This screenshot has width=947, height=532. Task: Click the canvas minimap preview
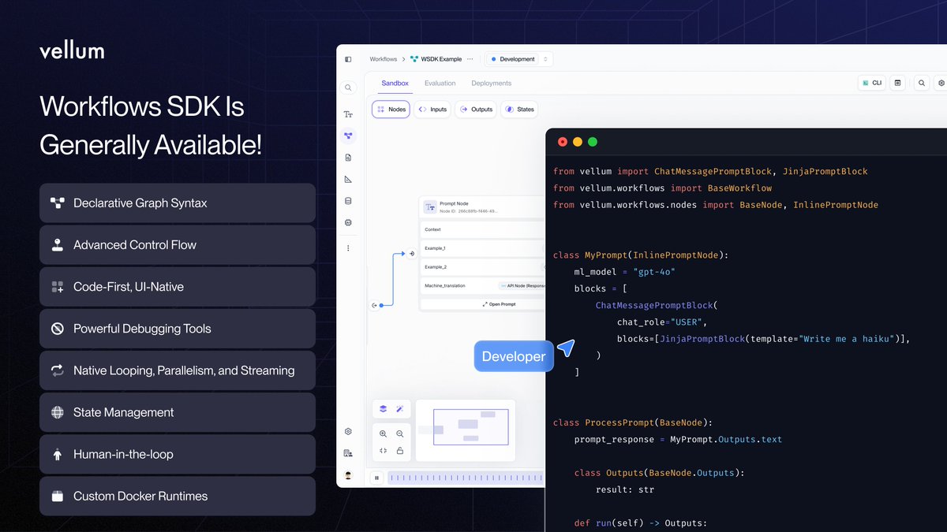point(466,431)
